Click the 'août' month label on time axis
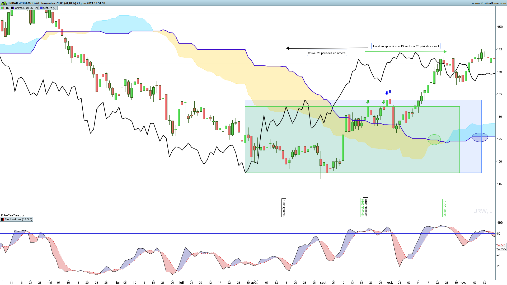 [254, 283]
